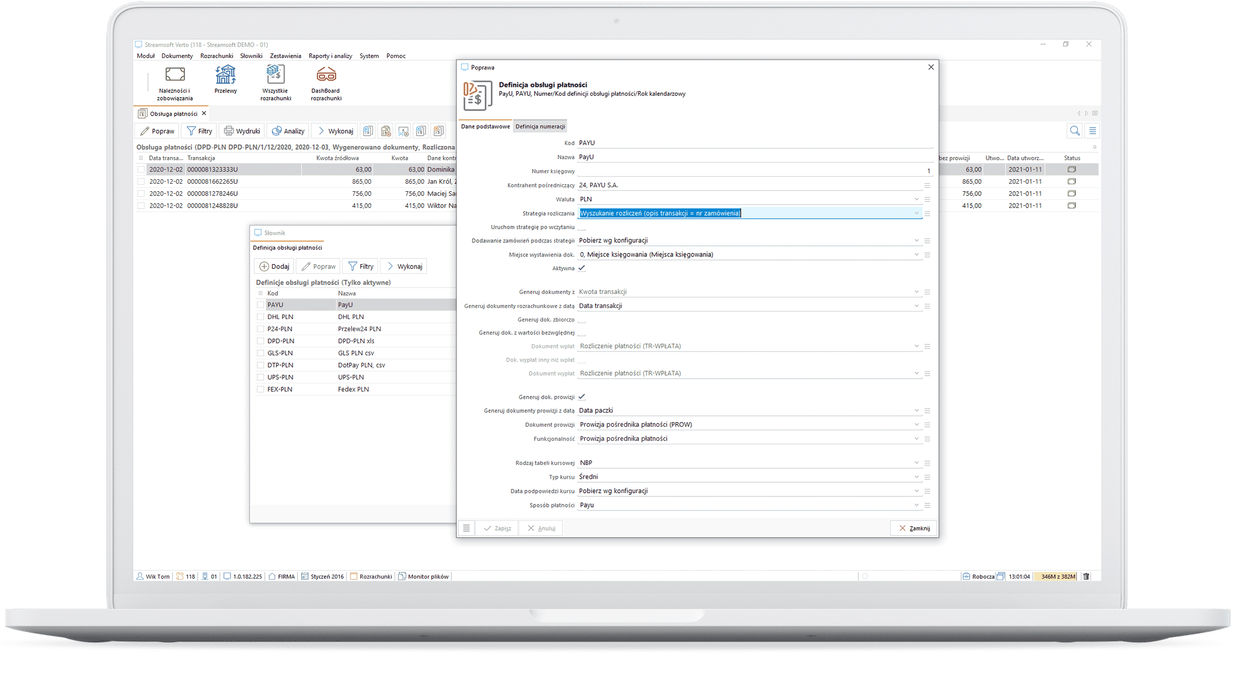Open the Raporty i analizy menu
The width and height of the screenshot is (1238, 673).
(x=330, y=56)
